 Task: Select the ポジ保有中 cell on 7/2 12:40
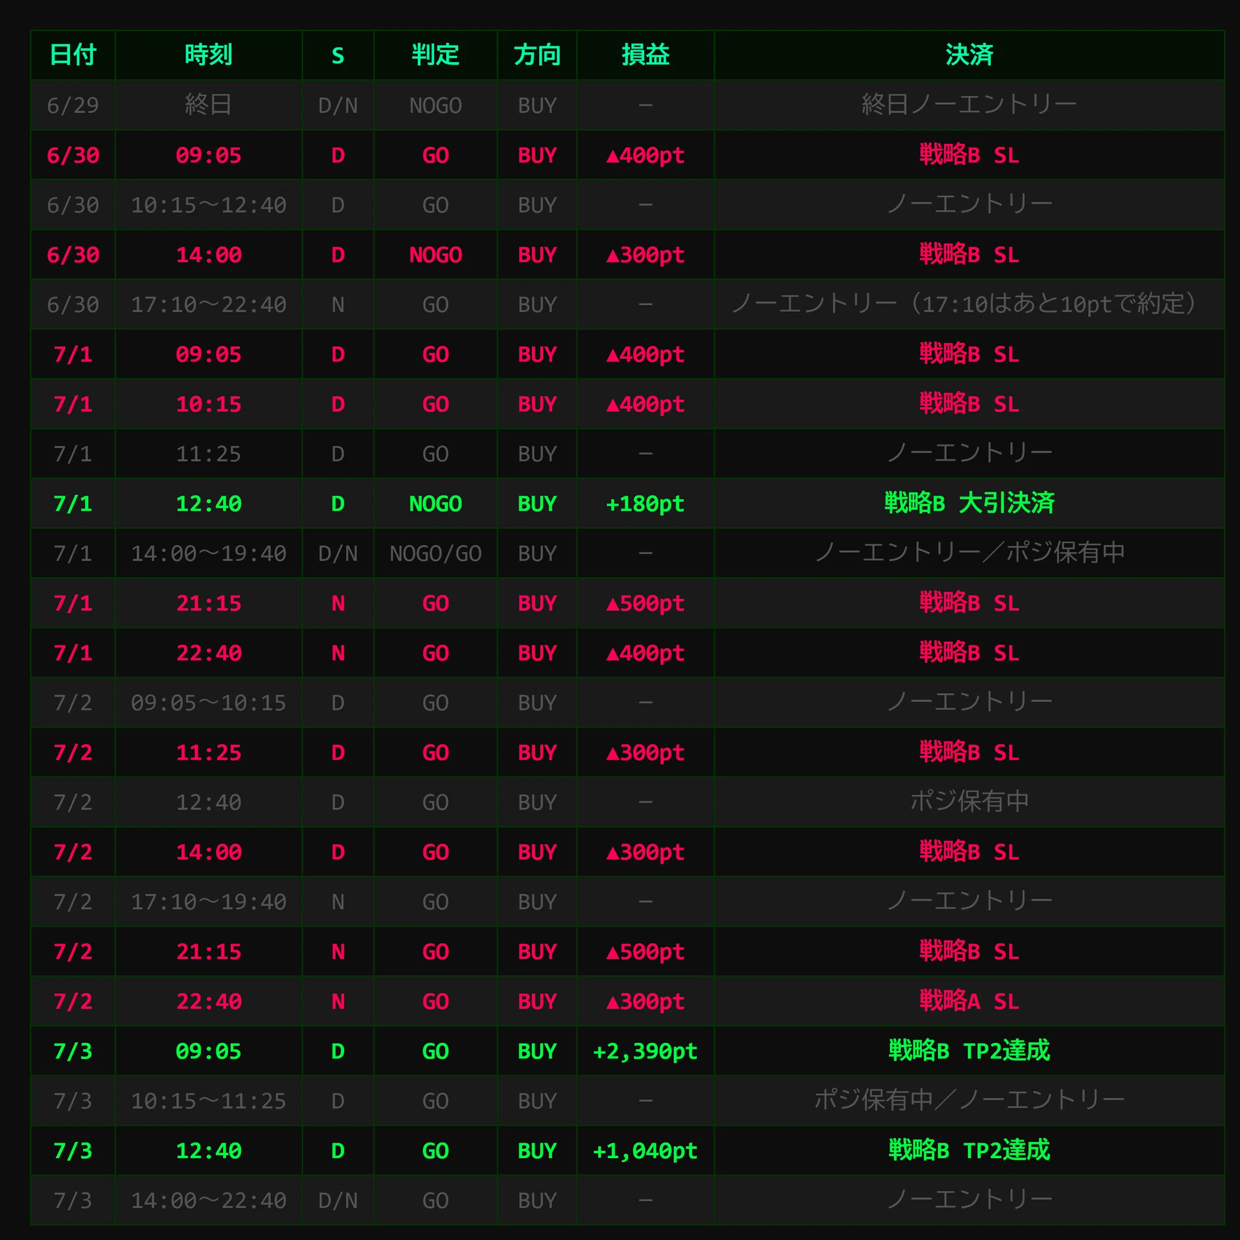click(x=969, y=802)
